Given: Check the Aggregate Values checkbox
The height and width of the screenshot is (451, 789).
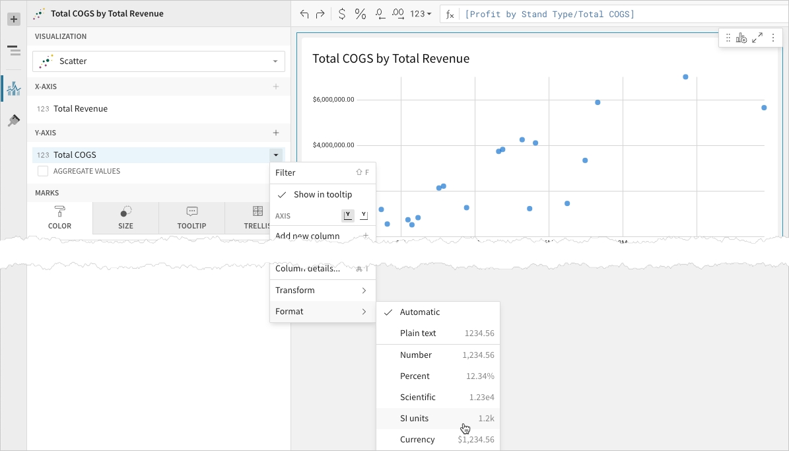Looking at the screenshot, I should (43, 171).
